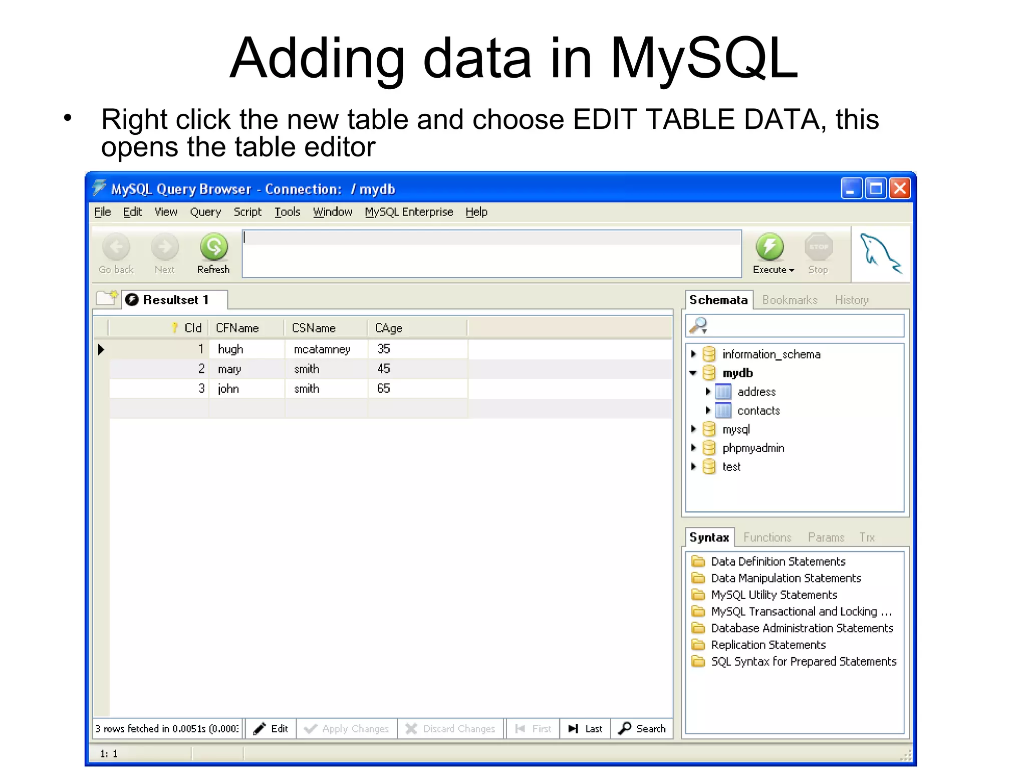The image size is (1026, 770).
Task: Click the Discard Changes button
Action: coord(450,728)
